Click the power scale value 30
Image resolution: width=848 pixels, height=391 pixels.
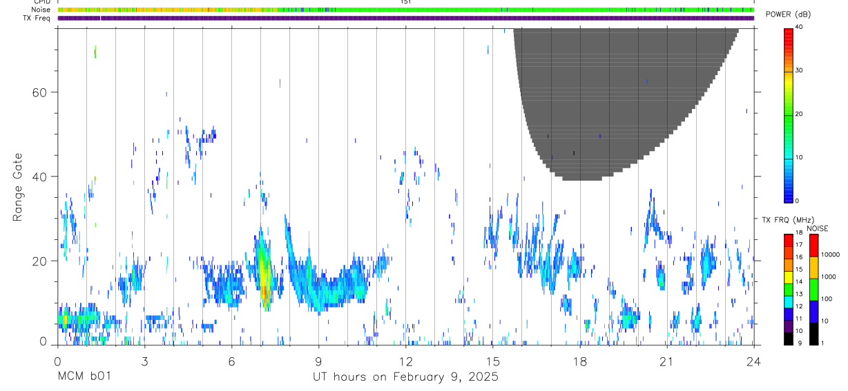coord(799,71)
